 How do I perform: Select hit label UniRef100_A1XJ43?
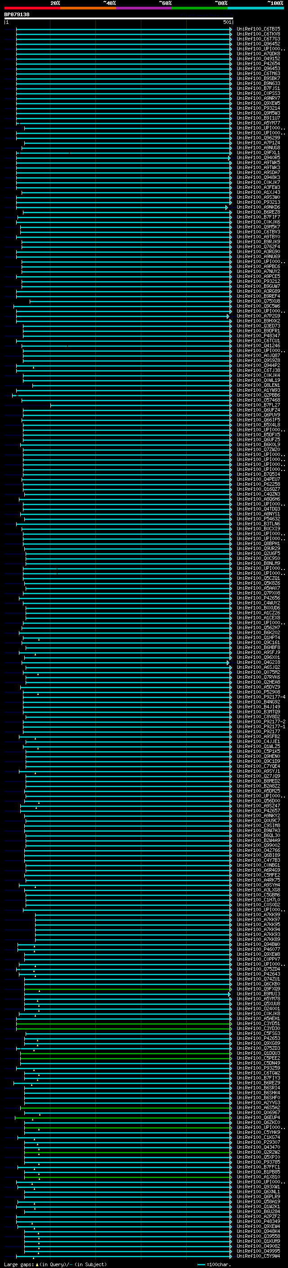pyautogui.click(x=258, y=193)
